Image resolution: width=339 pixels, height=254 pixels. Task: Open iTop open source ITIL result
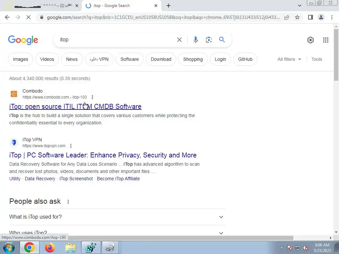pos(75,106)
